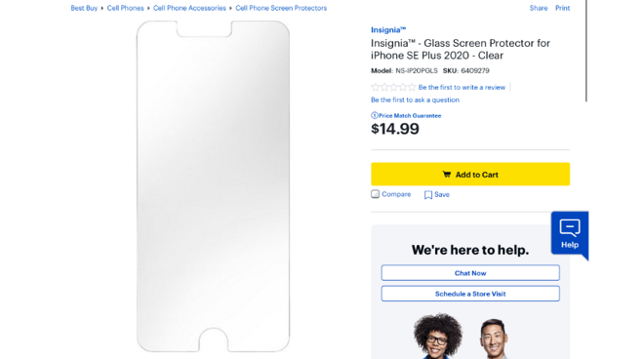Viewport: 644px width, 359px height.
Task: Tick the Compare checkbox
Action: [x=375, y=194]
